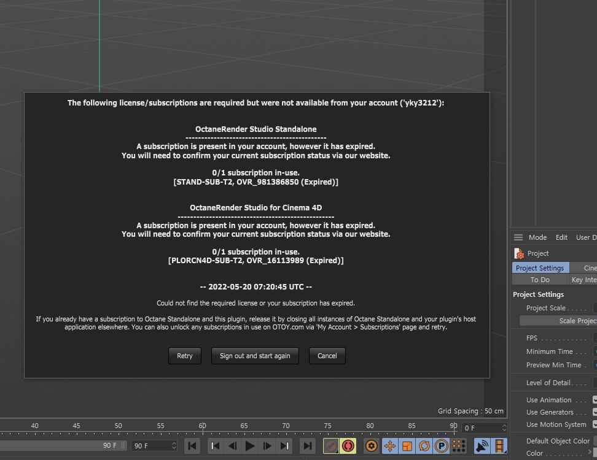This screenshot has width=597, height=460.
Task: Click the Level of Detail label
Action: [x=548, y=383]
